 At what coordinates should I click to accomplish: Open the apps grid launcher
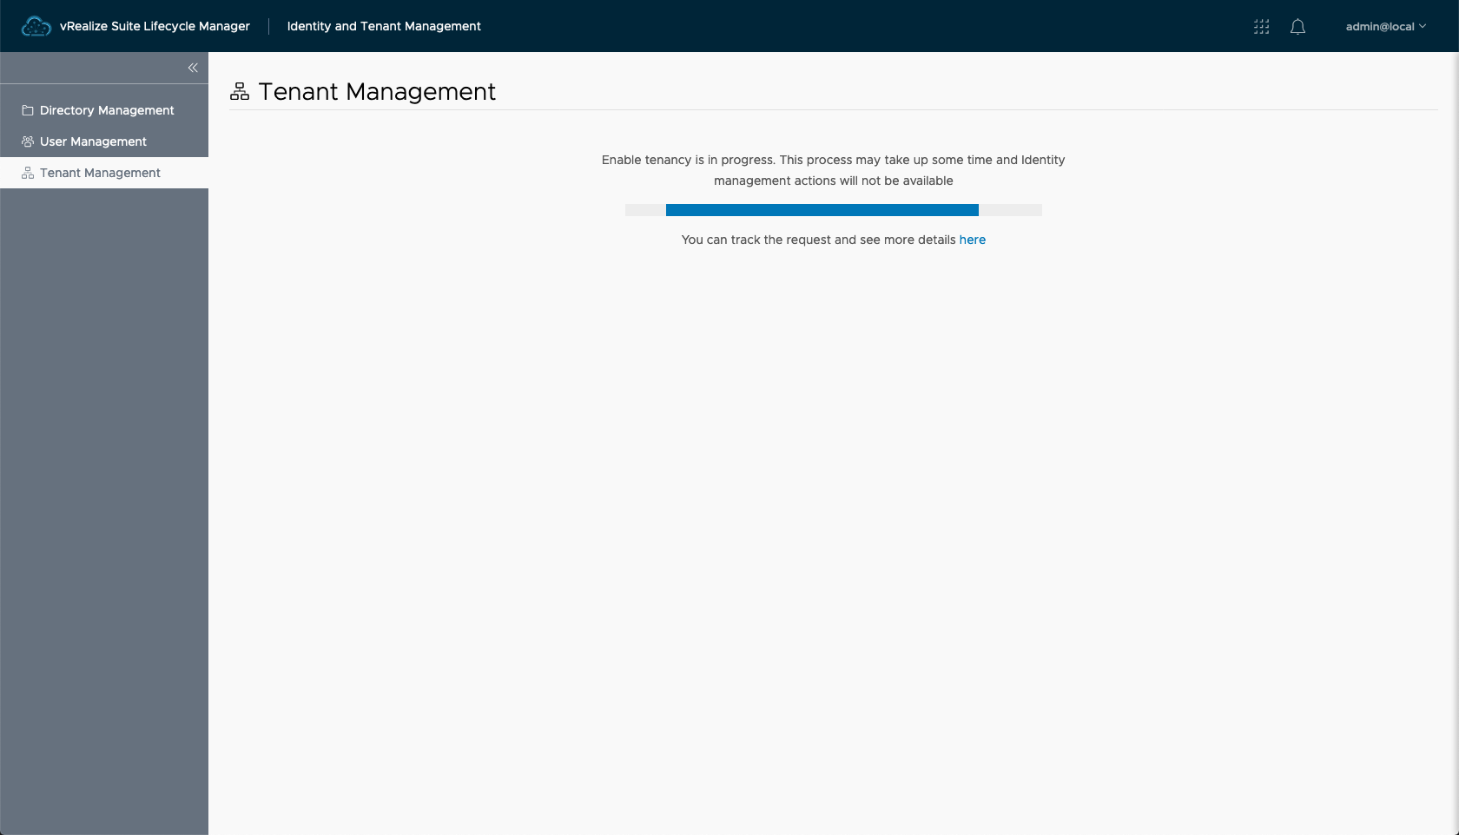click(1261, 27)
